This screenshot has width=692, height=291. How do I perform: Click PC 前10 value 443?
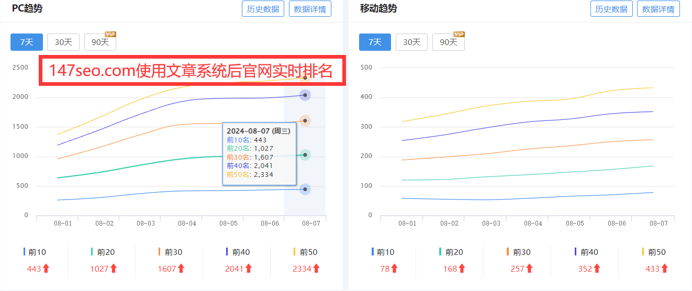click(34, 268)
